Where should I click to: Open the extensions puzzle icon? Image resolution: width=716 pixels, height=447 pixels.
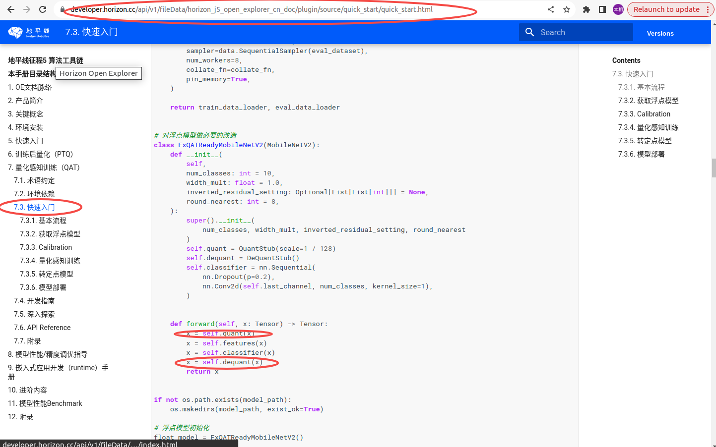(586, 9)
